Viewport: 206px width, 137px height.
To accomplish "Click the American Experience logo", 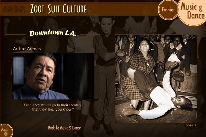I will pyautogui.click(x=14, y=9).
